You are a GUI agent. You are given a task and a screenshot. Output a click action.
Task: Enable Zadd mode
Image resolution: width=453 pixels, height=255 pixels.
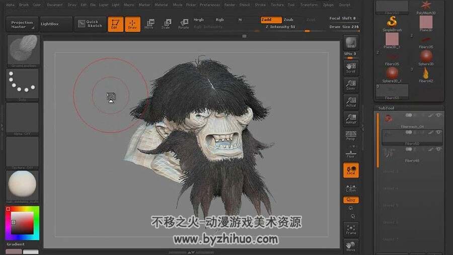(x=271, y=20)
